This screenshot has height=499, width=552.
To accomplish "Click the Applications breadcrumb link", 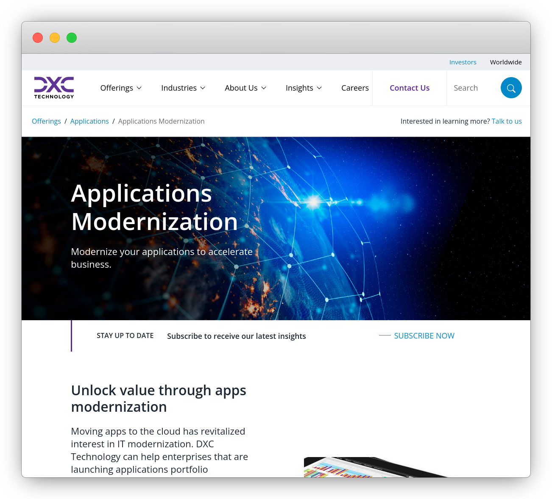I will click(89, 121).
